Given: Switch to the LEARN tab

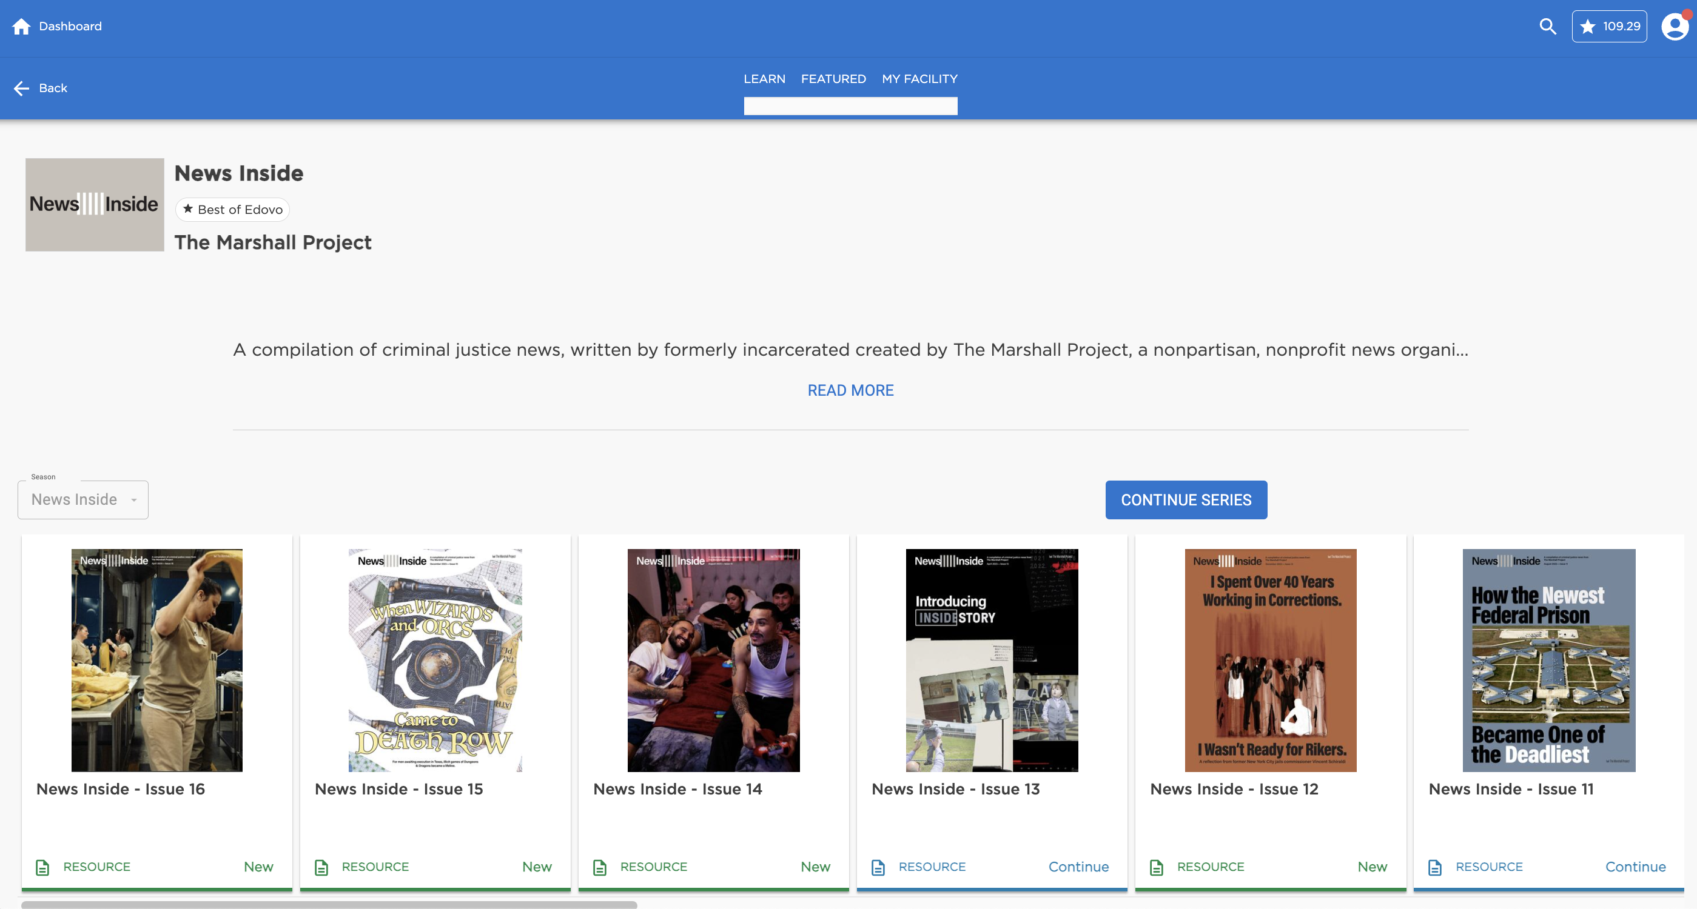Looking at the screenshot, I should (764, 79).
